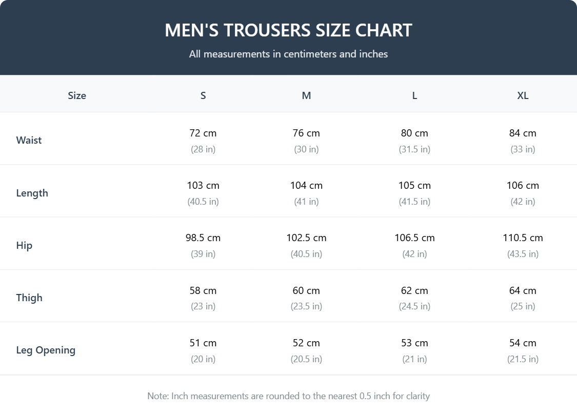This screenshot has height=413, width=577.
Task: Click the 106.5 cm hip value
Action: [414, 238]
